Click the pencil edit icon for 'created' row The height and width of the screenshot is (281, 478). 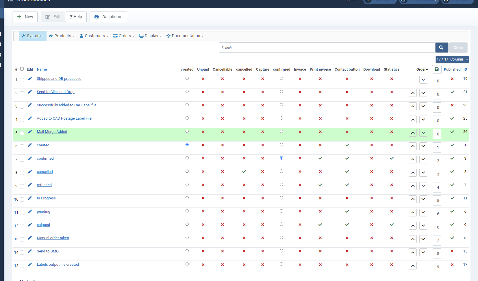(x=30, y=145)
